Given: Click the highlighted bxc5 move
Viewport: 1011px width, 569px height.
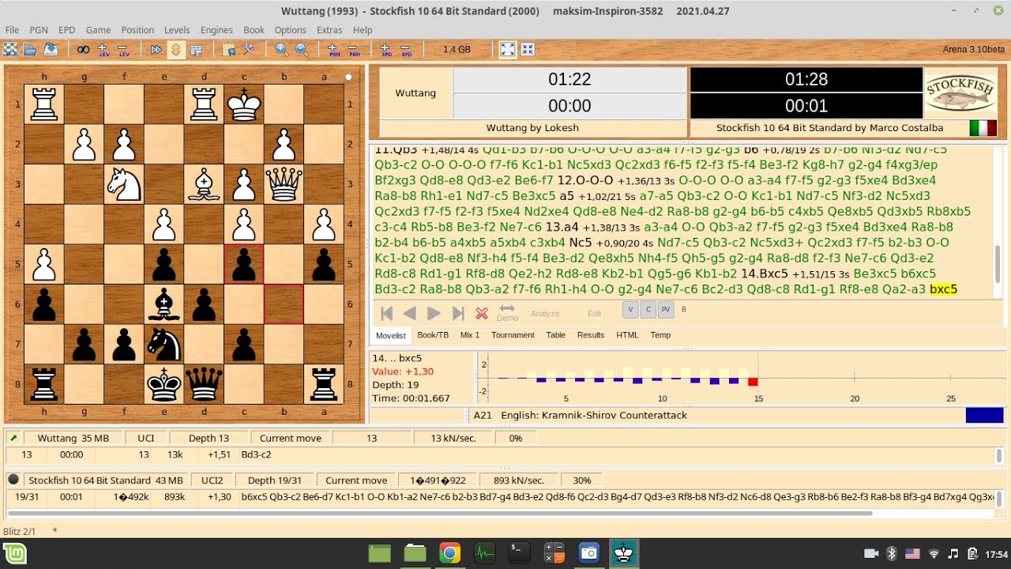Looking at the screenshot, I should (943, 289).
